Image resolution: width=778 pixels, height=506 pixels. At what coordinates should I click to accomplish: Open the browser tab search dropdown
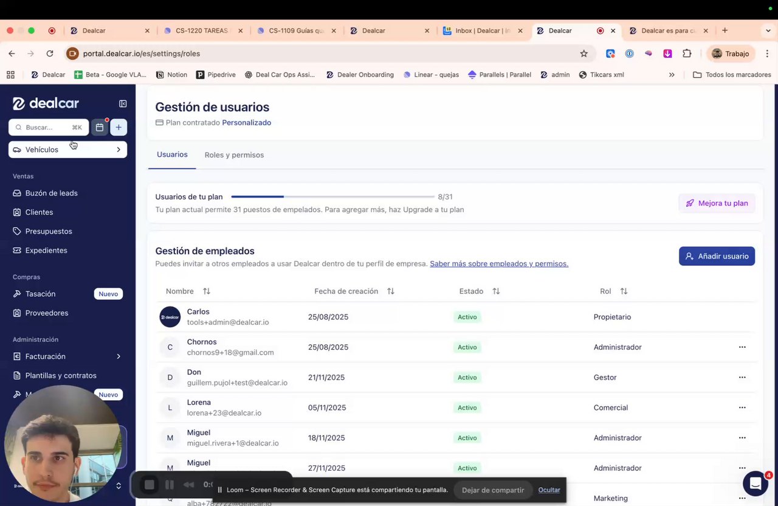click(768, 30)
